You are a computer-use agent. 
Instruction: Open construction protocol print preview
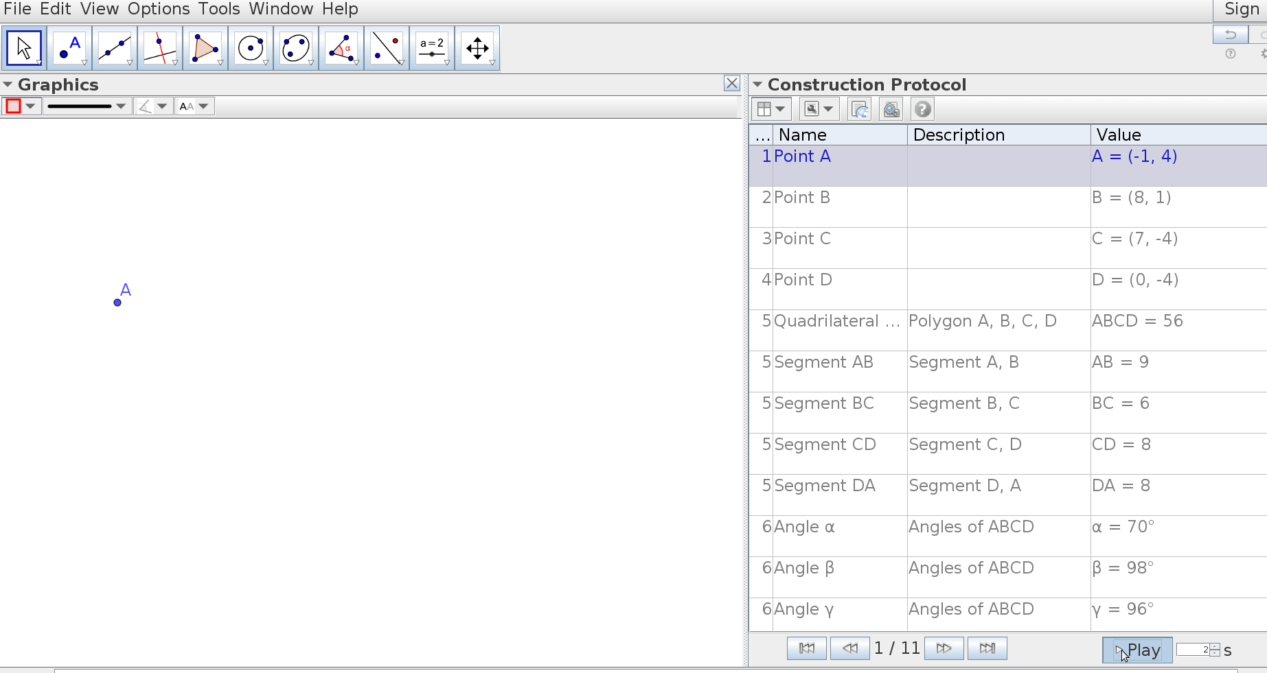coord(891,109)
